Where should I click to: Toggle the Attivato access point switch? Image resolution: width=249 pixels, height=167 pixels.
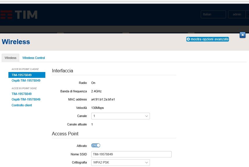[x=96, y=146]
